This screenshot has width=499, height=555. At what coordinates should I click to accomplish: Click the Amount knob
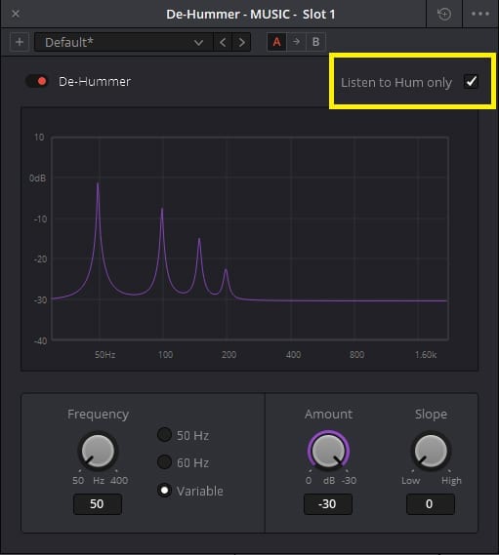[x=328, y=451]
